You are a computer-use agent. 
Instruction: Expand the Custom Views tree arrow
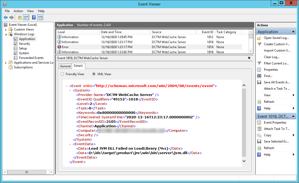[6, 30]
